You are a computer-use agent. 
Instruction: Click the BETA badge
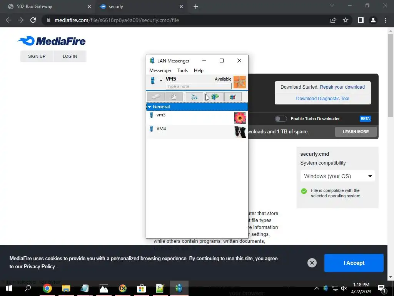[365, 119]
